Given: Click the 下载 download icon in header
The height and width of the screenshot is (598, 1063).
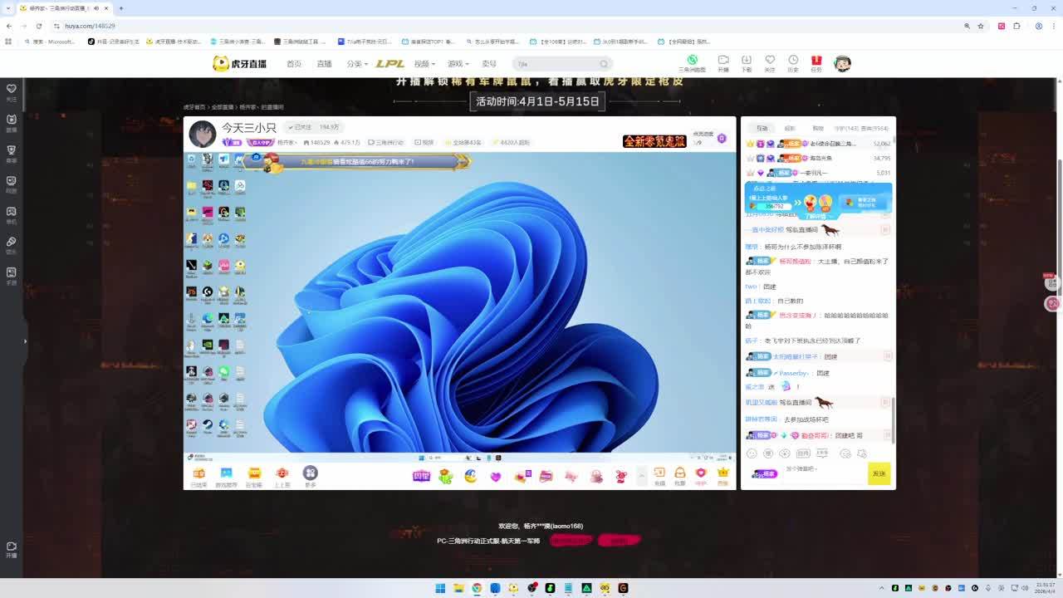Looking at the screenshot, I should click(x=746, y=61).
